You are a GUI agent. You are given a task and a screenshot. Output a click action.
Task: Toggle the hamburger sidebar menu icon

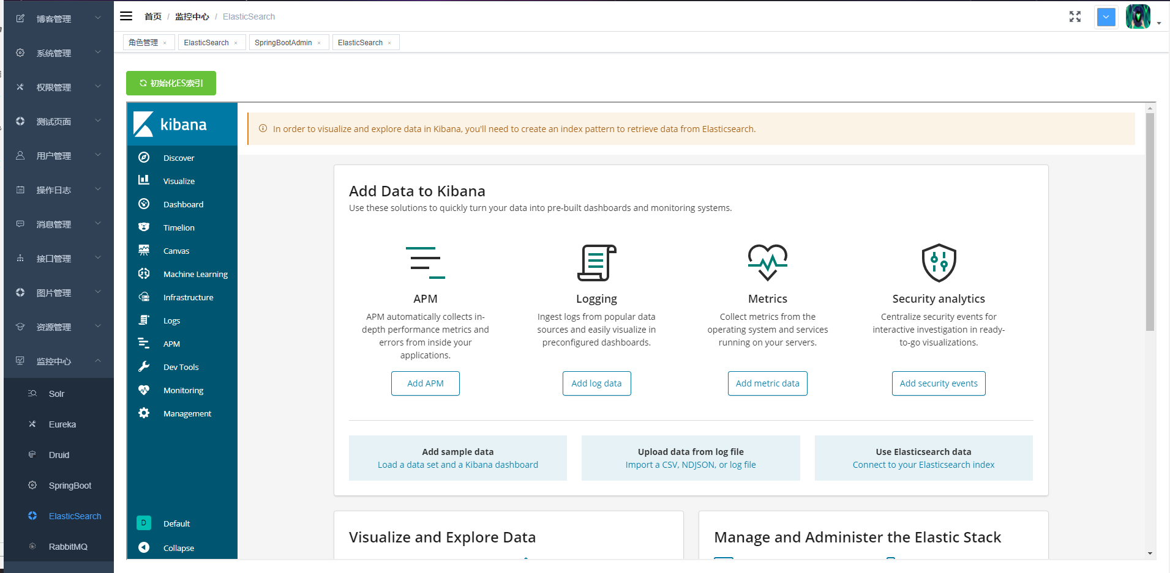tap(126, 16)
